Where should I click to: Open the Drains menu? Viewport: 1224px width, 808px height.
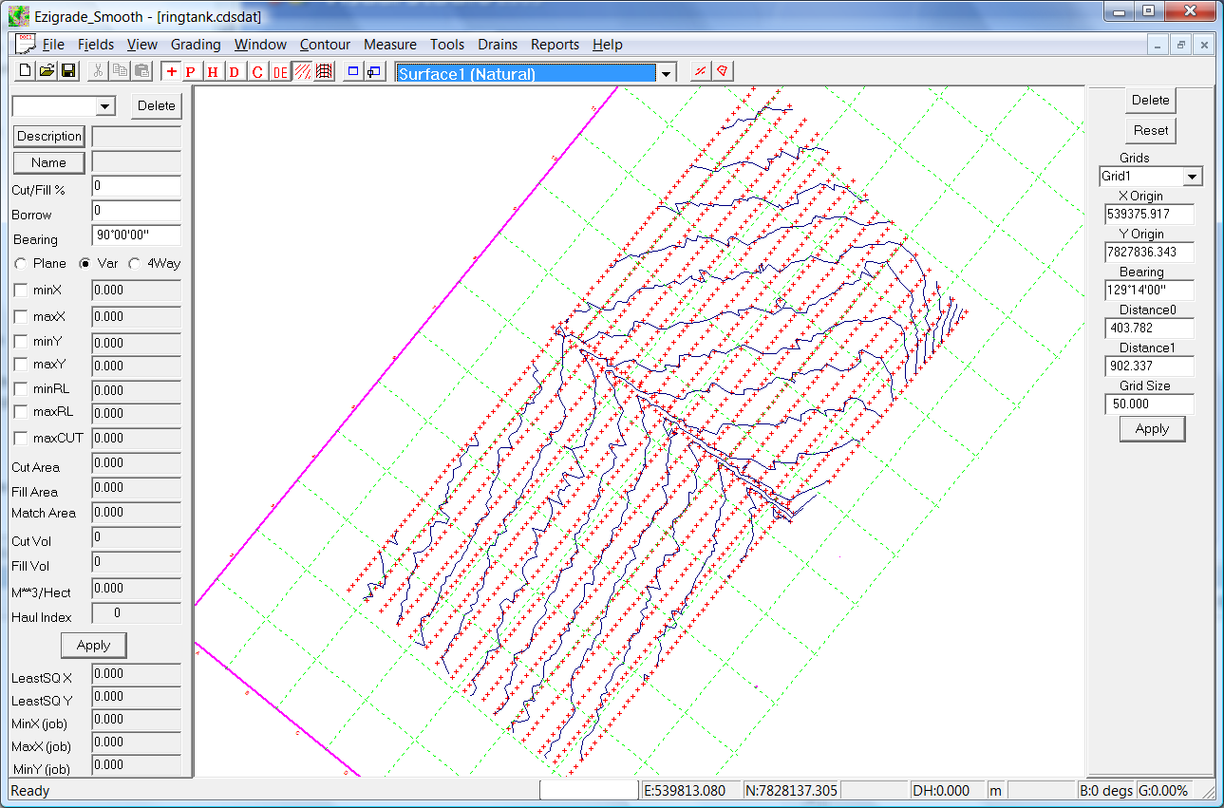point(498,45)
